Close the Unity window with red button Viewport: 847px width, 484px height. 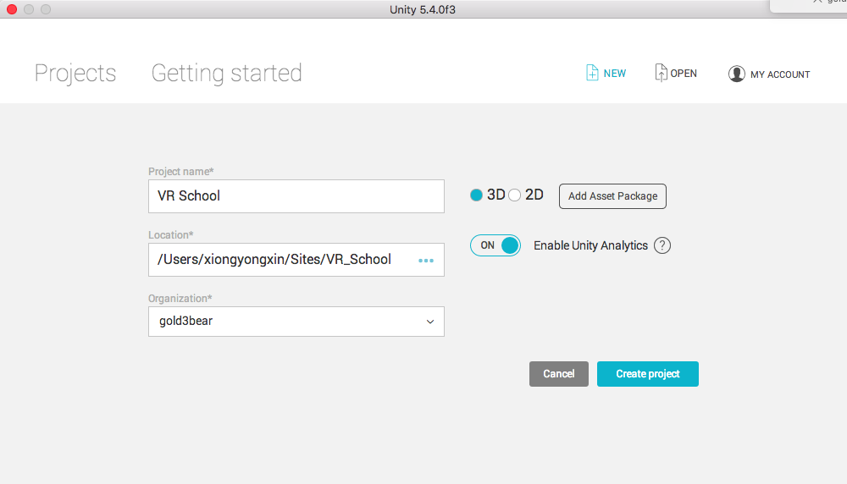12,9
